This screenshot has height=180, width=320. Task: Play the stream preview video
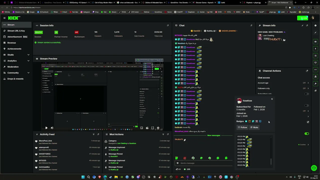point(46,128)
